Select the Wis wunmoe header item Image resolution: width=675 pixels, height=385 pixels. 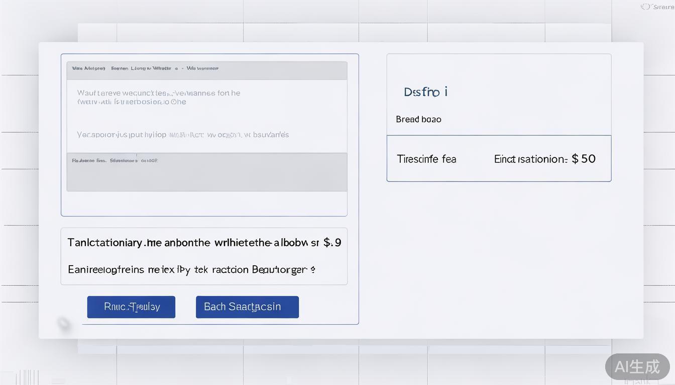coord(202,68)
